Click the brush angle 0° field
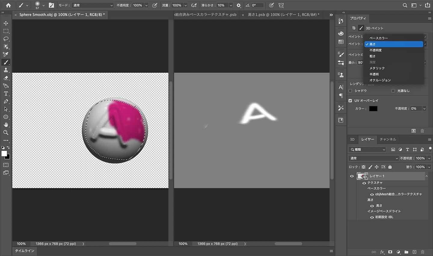433x256 pixels. coord(257,5)
